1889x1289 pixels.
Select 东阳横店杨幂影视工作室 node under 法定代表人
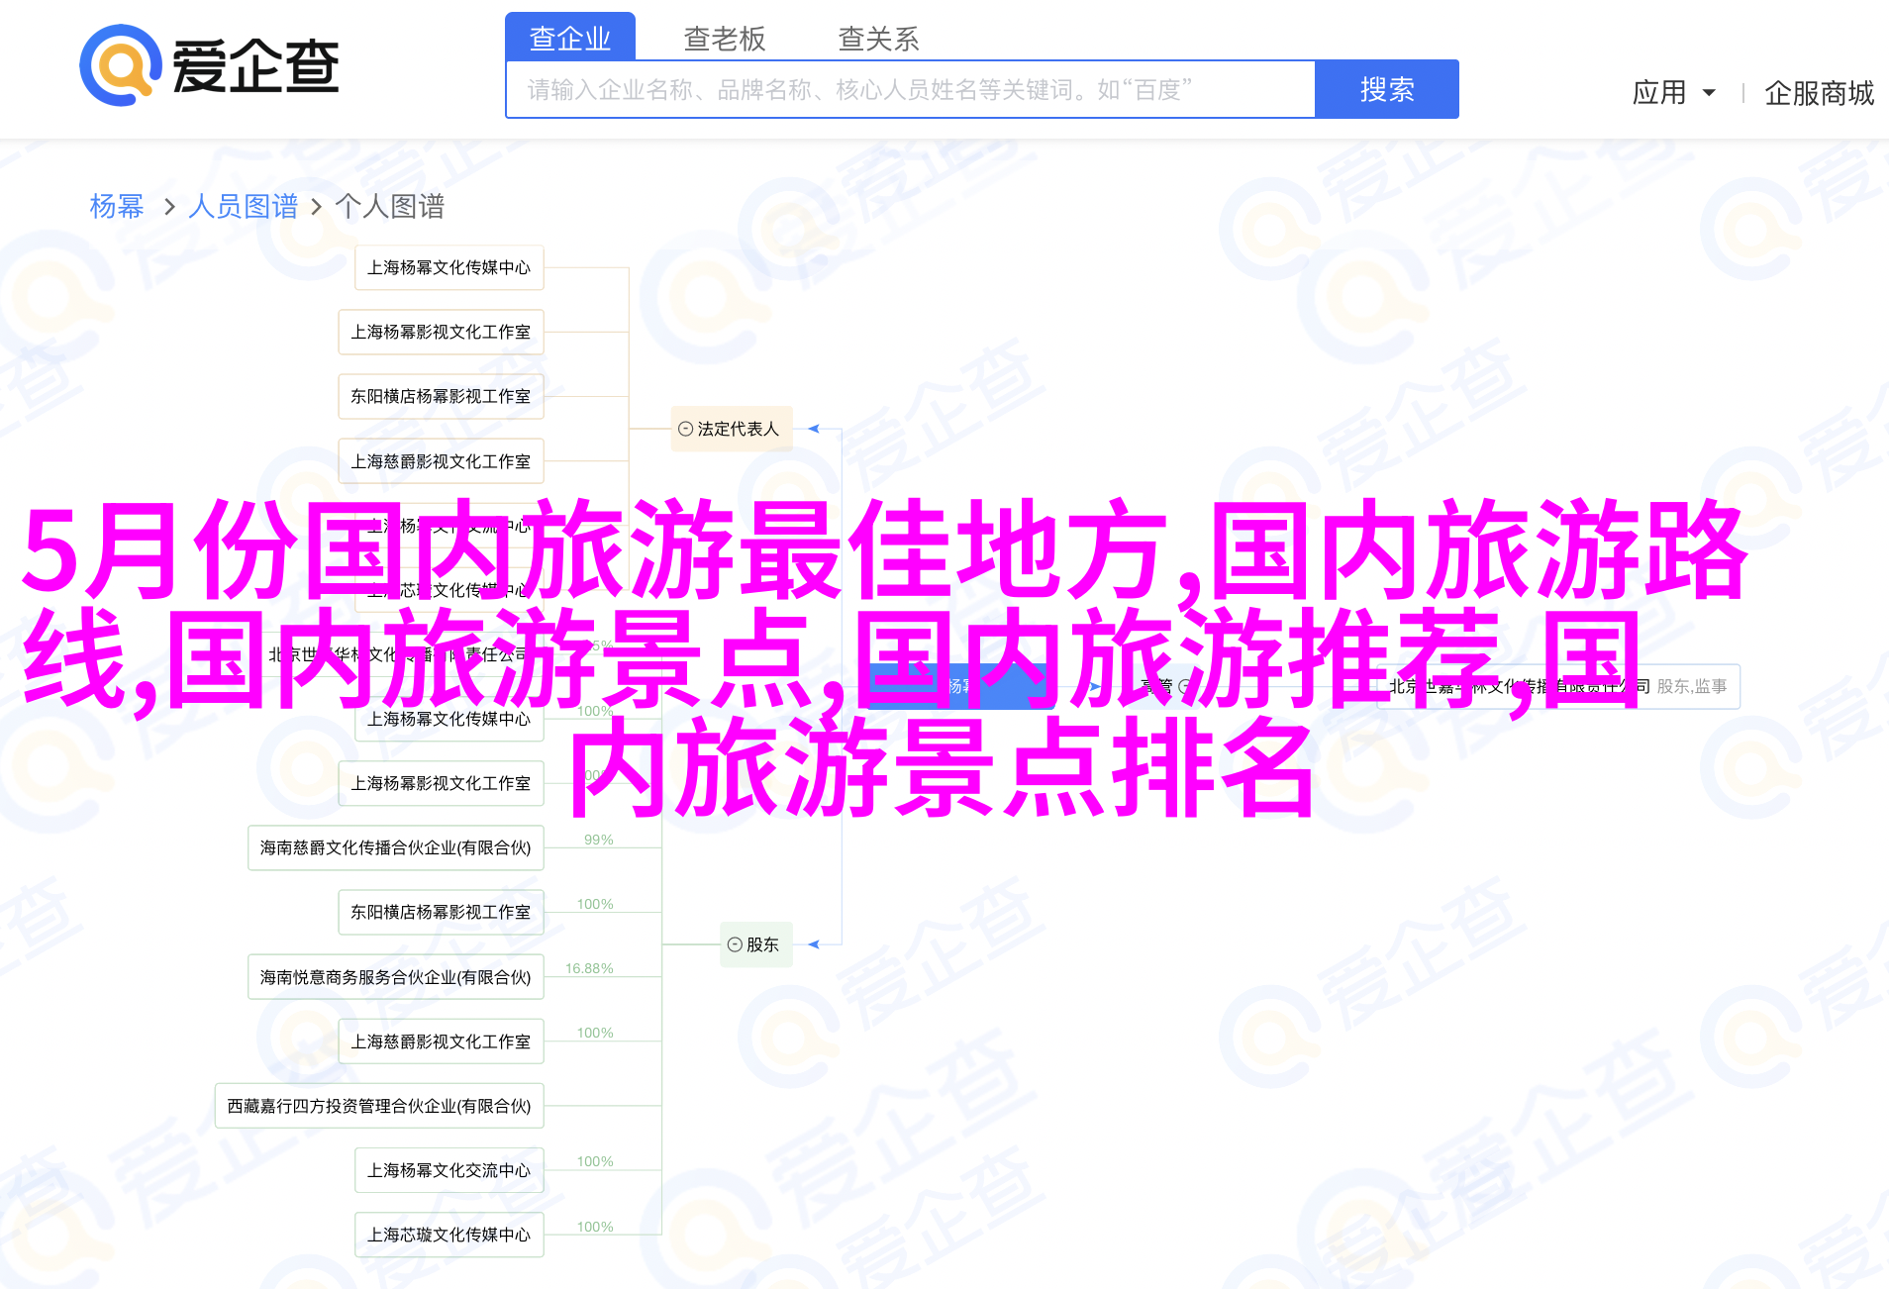tap(442, 396)
